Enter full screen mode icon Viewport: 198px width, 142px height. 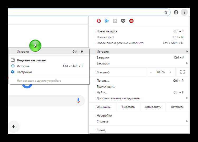tap(182, 72)
